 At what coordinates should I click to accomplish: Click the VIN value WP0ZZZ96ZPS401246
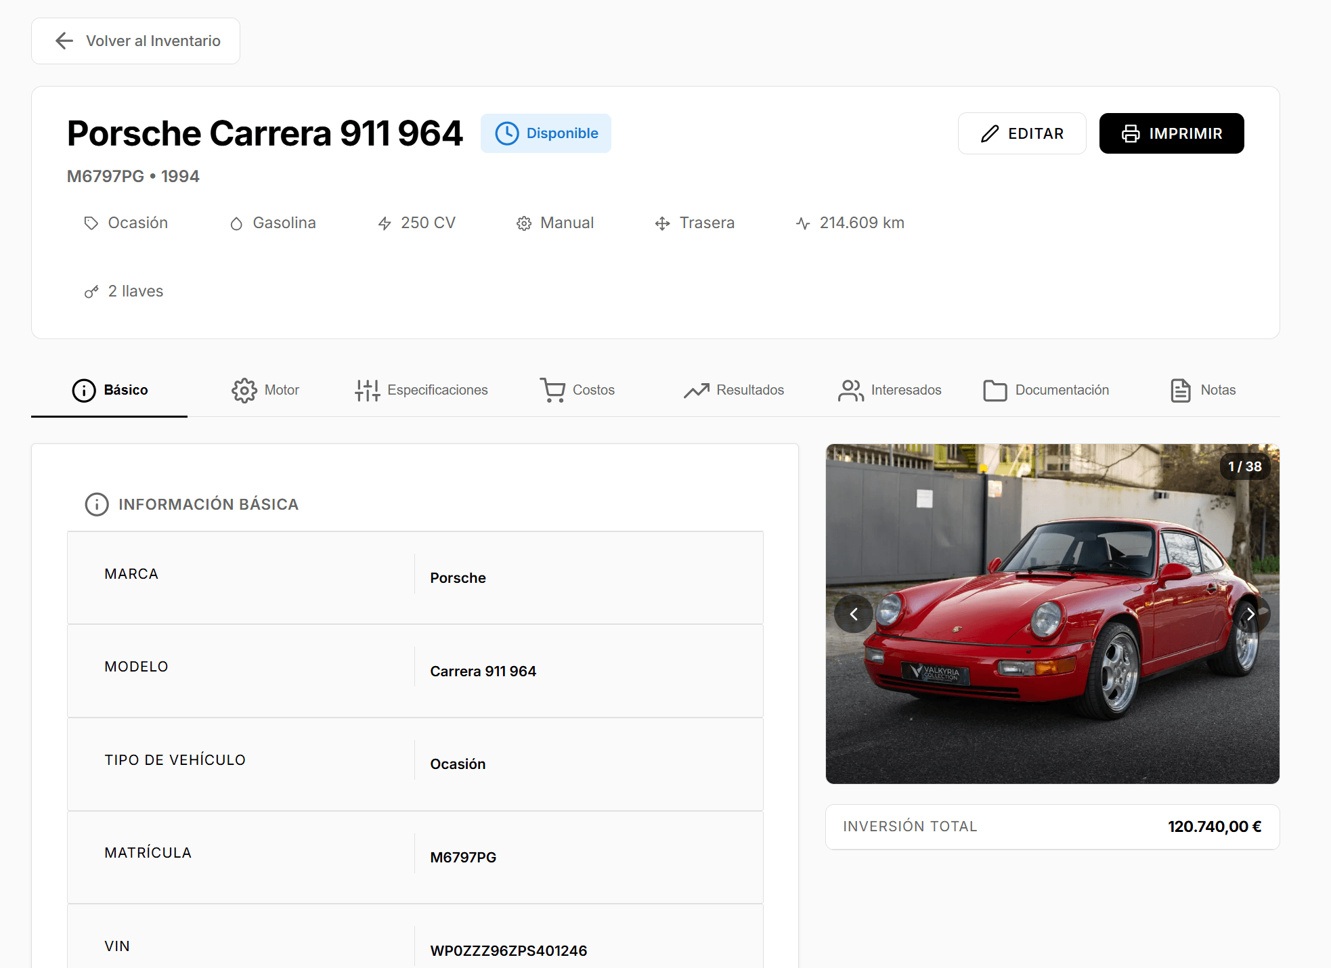click(508, 951)
